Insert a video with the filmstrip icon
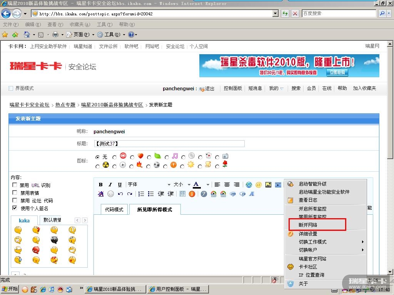Image resolution: width=394 pixels, height=295 pixels. (x=278, y=185)
